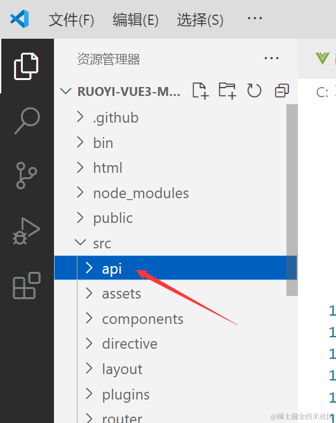Click the New File icon in explorer header
Image resolution: width=336 pixels, height=423 pixels.
(x=201, y=91)
